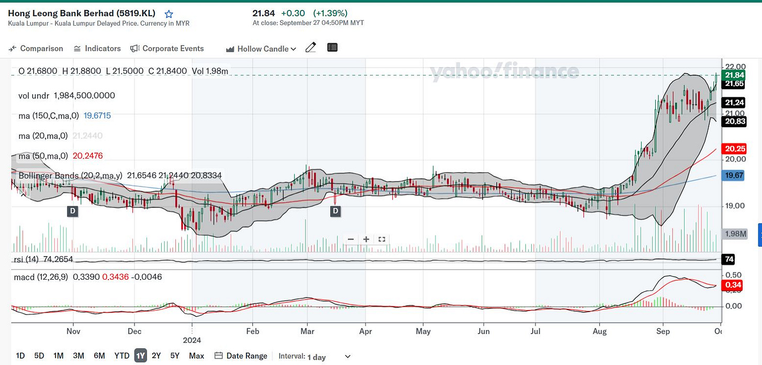
Task: Select the 2Y time range
Action: pos(156,356)
